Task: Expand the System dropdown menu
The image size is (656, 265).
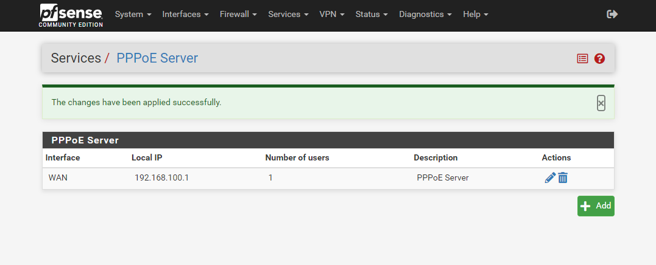Action: point(133,14)
